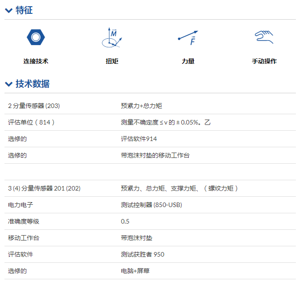Click the 带泡沫衬垫的移动工作台 value

155,155
